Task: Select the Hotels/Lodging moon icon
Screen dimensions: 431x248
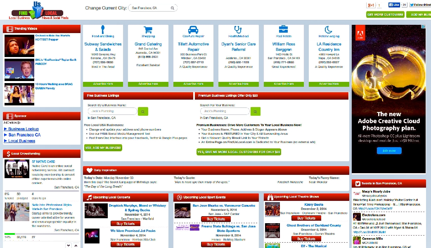Action: (x=328, y=29)
